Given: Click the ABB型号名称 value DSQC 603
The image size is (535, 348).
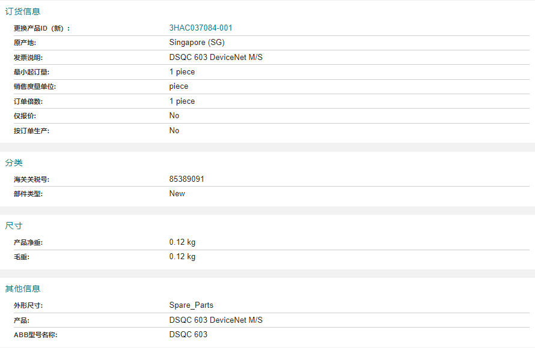Looking at the screenshot, I should pos(188,335).
